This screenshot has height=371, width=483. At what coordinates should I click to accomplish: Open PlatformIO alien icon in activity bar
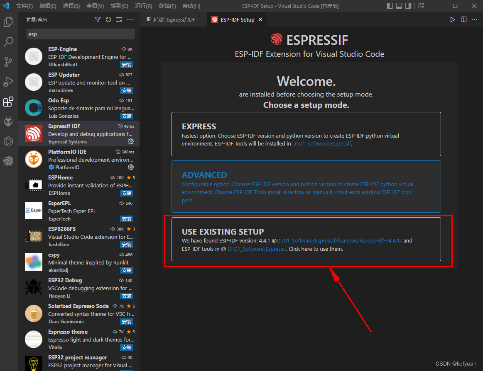click(x=8, y=122)
